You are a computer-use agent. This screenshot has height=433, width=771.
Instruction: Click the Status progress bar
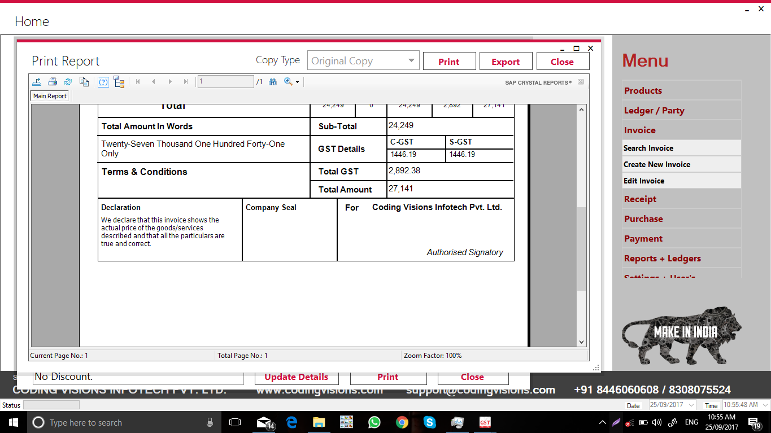coord(51,405)
